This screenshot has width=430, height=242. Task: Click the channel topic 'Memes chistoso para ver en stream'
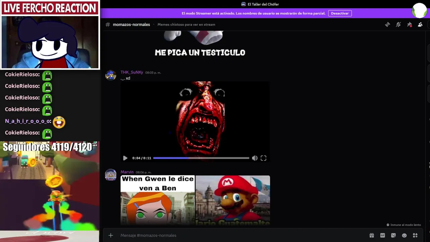pyautogui.click(x=186, y=25)
